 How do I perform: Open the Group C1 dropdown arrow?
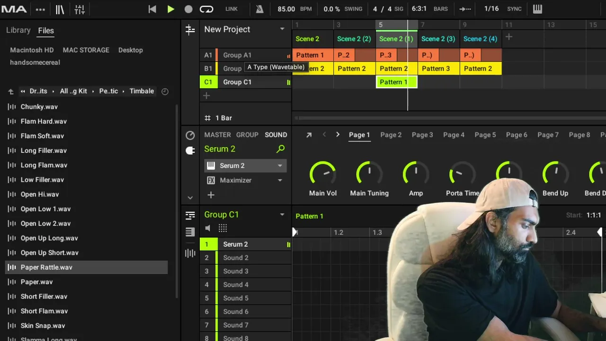282,215
